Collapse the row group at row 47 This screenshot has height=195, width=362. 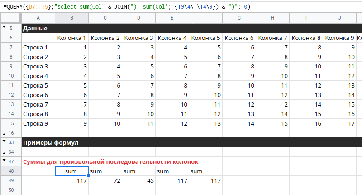(4, 160)
